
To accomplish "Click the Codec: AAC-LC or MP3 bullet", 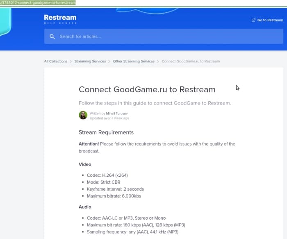I will [x=126, y=218].
